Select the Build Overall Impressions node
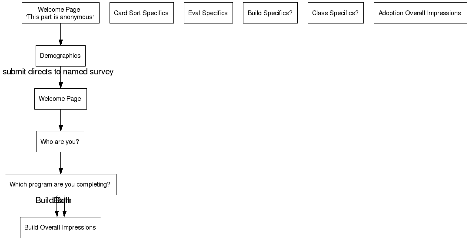 pyautogui.click(x=60, y=227)
